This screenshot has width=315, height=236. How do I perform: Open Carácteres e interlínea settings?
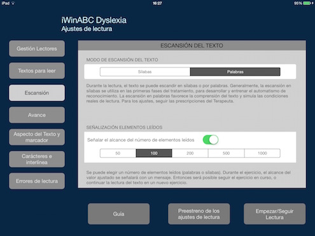tap(37, 159)
